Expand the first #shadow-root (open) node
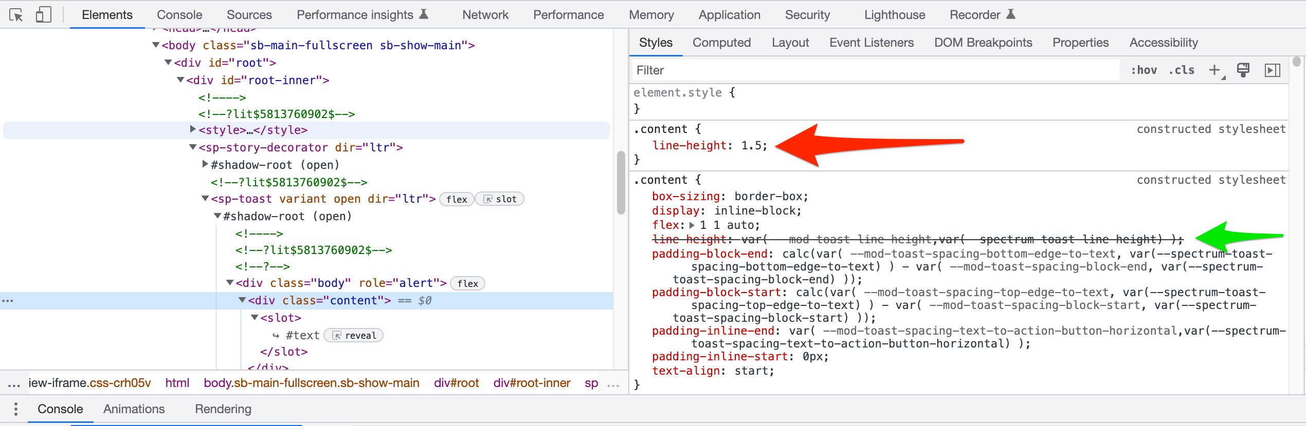The width and height of the screenshot is (1306, 426). 205,164
